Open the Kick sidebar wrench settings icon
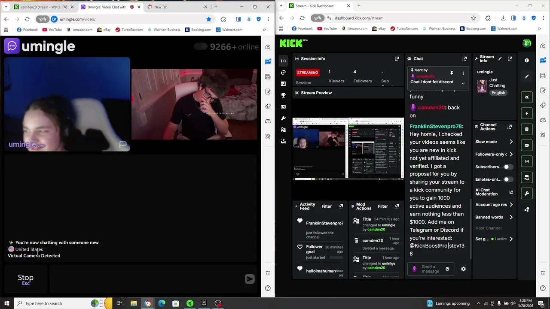 tap(283, 118)
